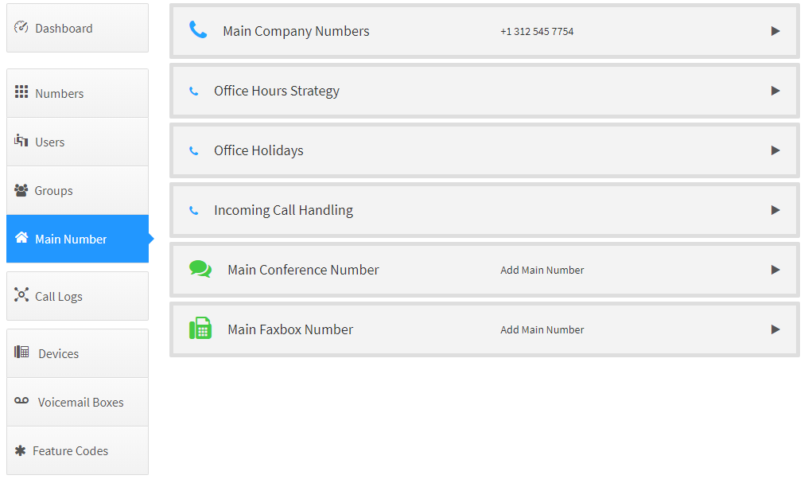Expand the Main Faxbox Number arrow
The width and height of the screenshot is (808, 483).
click(x=775, y=329)
